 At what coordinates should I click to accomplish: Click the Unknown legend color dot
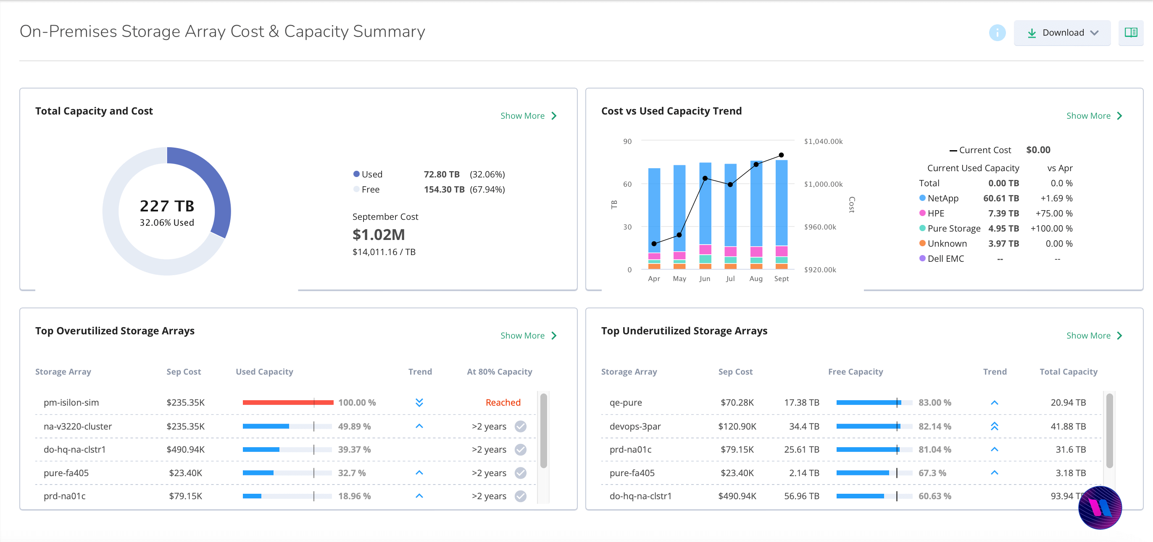pos(922,243)
